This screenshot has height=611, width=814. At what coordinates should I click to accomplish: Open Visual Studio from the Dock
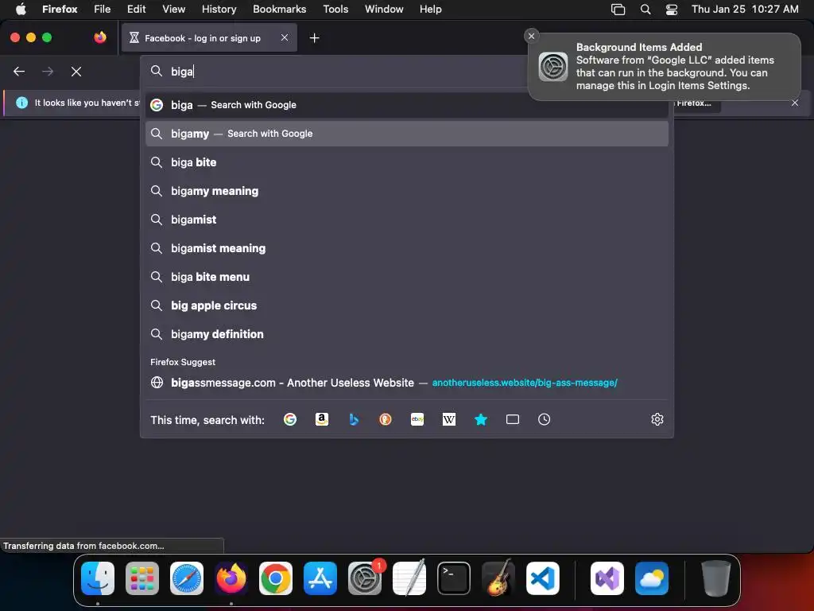607,578
